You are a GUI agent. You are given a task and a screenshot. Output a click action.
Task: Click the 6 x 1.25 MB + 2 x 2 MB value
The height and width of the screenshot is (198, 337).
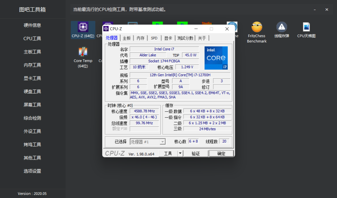[207, 123]
